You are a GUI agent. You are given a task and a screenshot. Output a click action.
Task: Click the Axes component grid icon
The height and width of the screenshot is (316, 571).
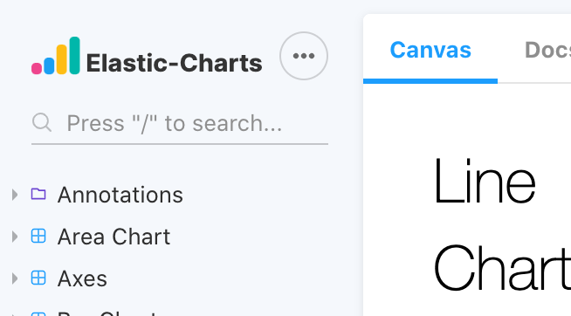(x=38, y=278)
